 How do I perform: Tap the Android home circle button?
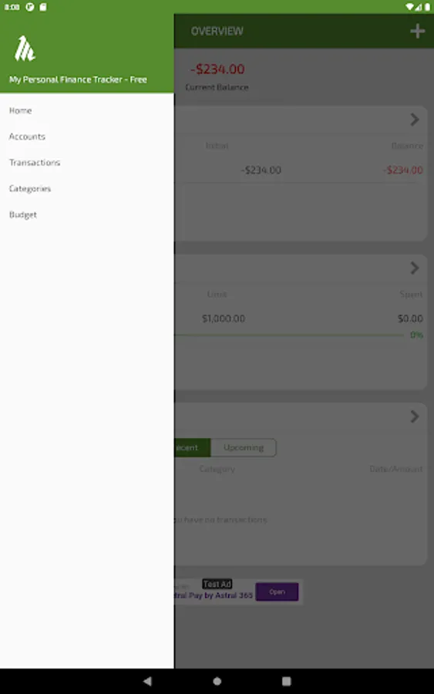point(217,681)
